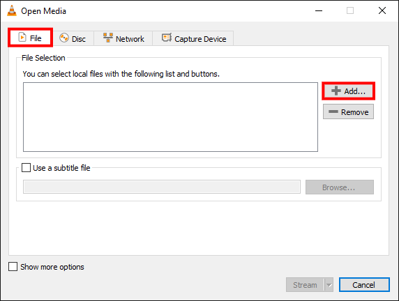This screenshot has height=301, width=399.
Task: Click the Stream button
Action: pyautogui.click(x=305, y=285)
